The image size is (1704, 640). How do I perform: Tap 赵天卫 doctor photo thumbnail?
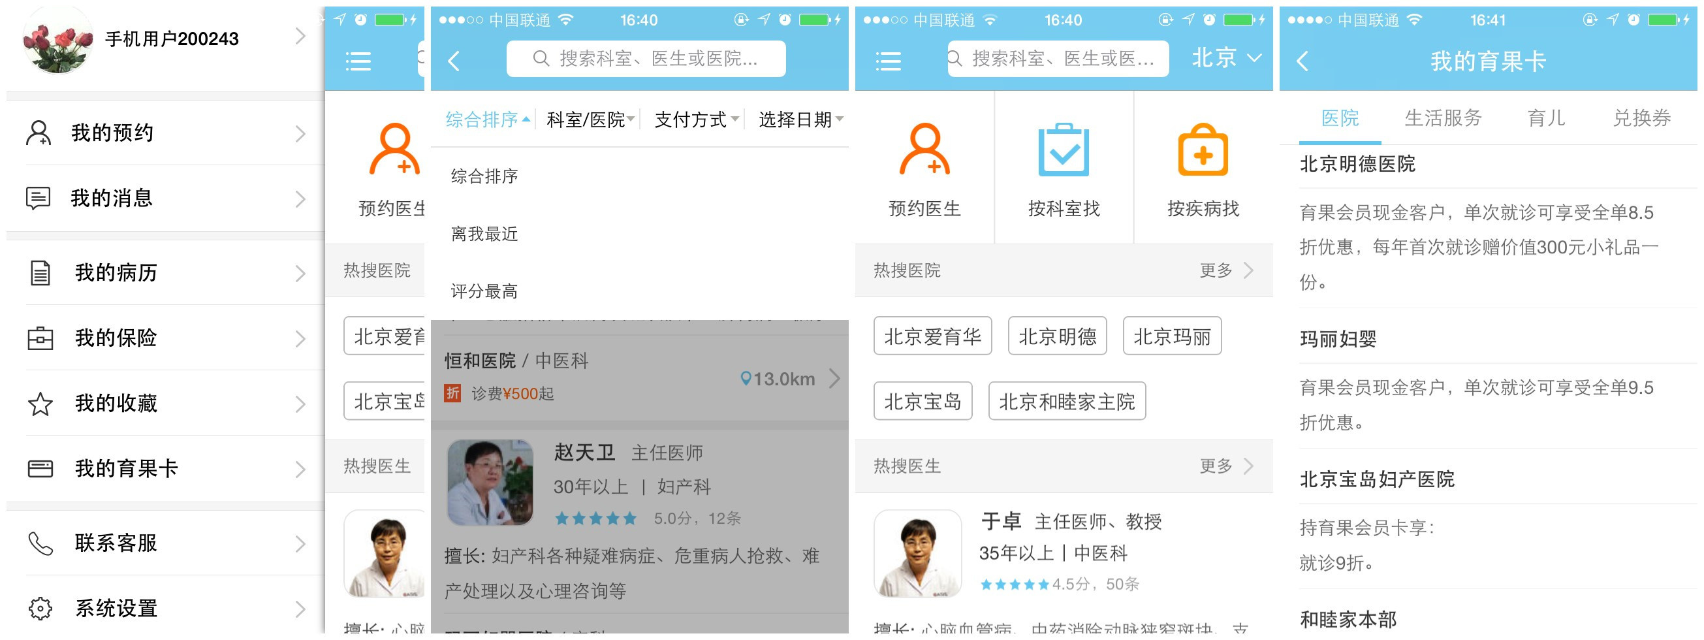490,483
